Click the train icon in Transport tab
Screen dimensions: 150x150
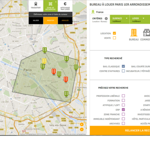36,4
